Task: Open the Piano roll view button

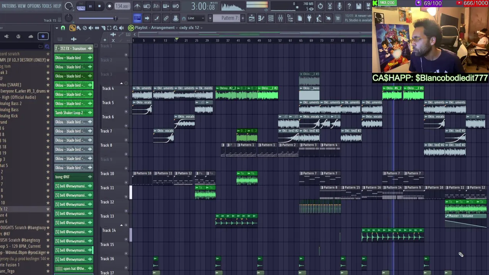Action: (261, 18)
